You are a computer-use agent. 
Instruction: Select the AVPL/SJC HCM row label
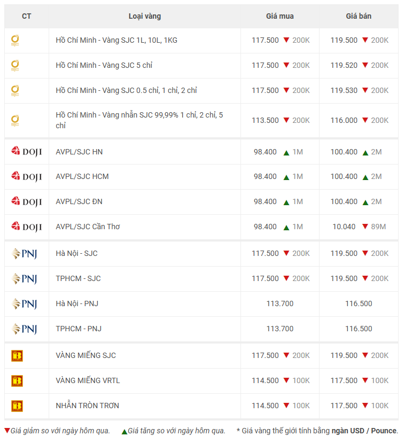pyautogui.click(x=82, y=176)
